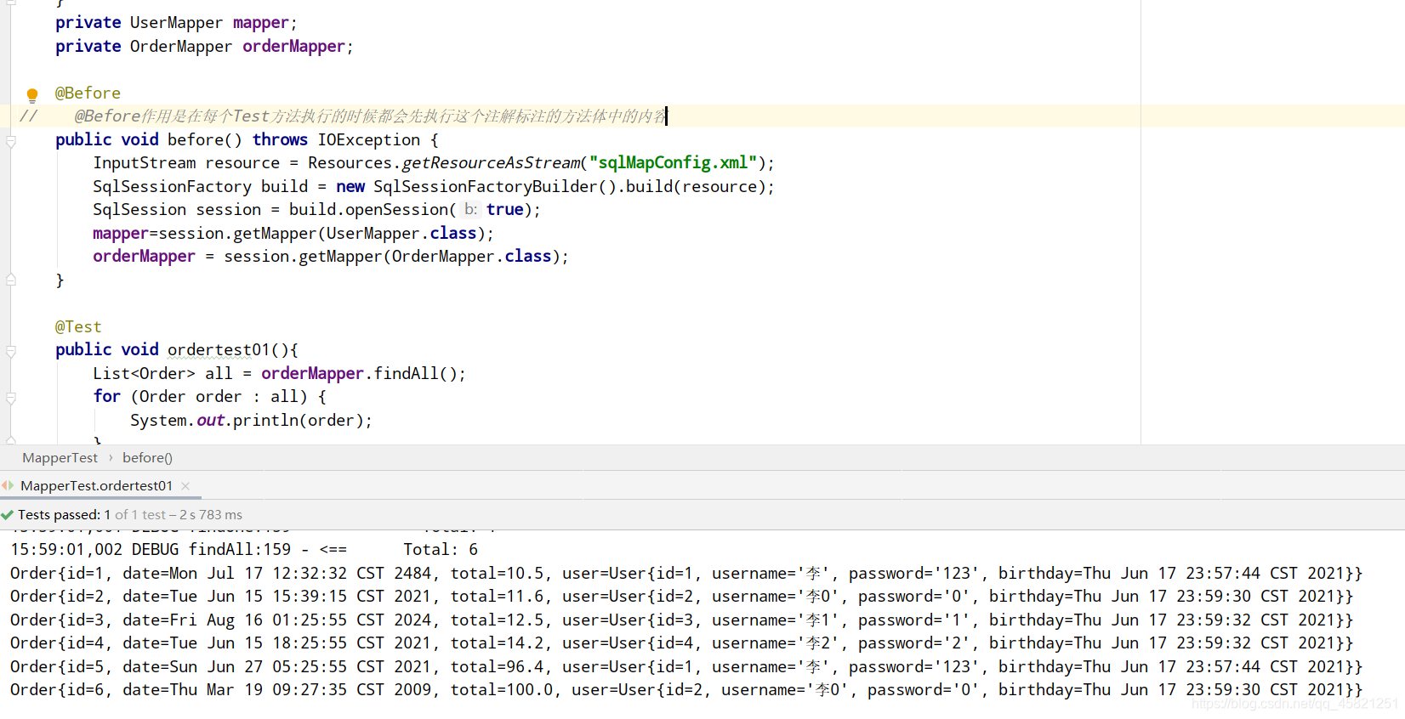Collapse the ordertest01 method fold marker
This screenshot has width=1405, height=719.
11,351
